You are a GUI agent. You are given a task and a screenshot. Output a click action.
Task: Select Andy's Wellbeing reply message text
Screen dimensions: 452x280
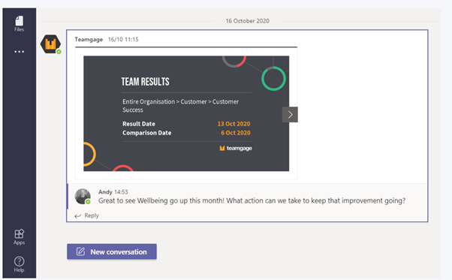pos(252,200)
